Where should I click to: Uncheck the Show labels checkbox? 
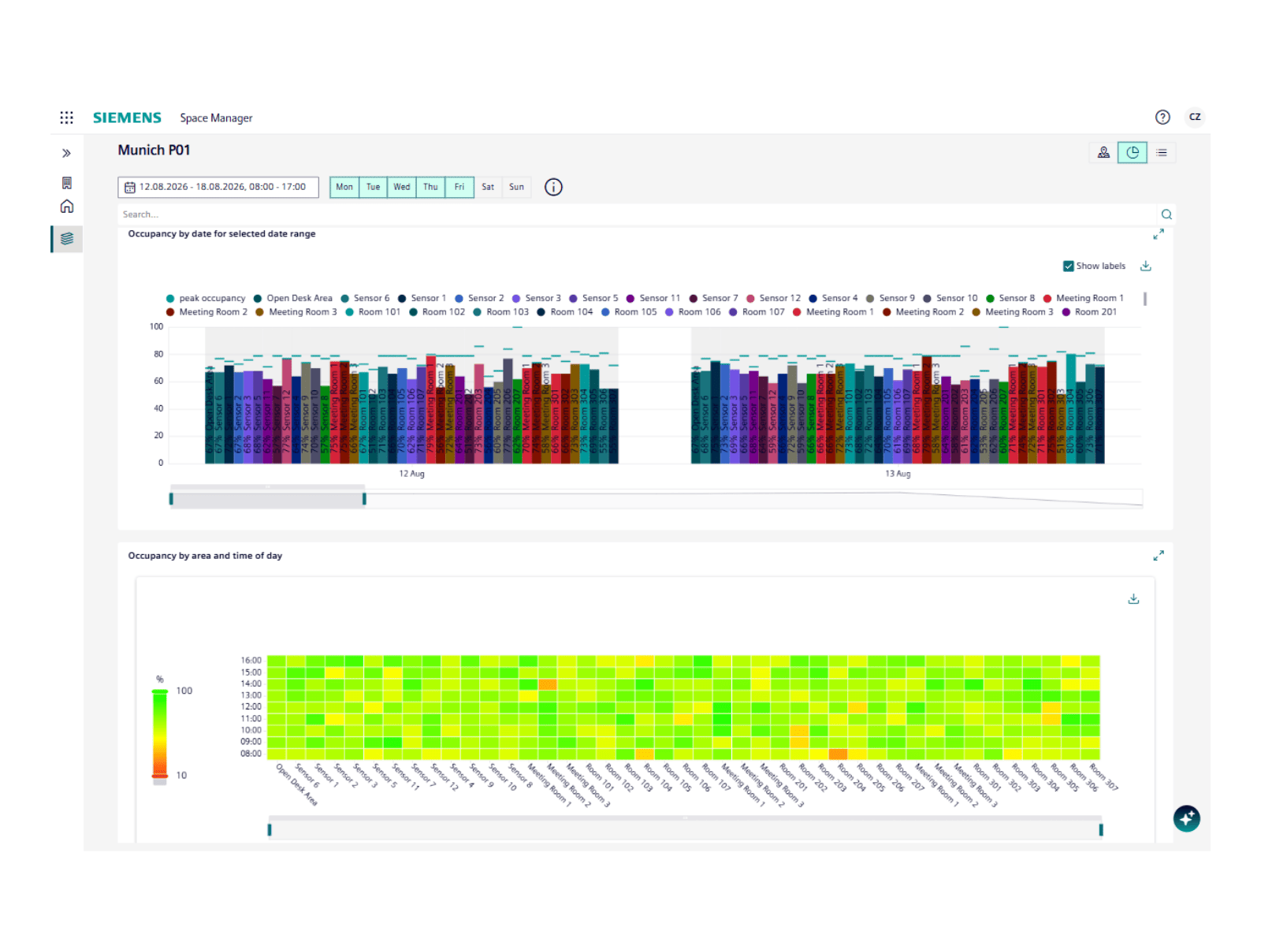(1069, 266)
